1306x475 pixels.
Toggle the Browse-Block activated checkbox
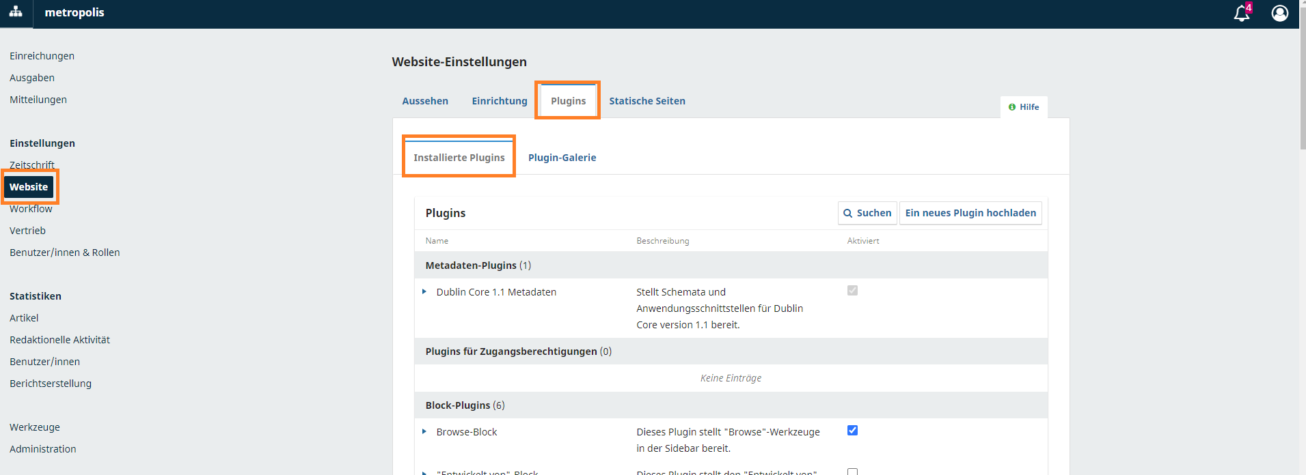pyautogui.click(x=852, y=431)
